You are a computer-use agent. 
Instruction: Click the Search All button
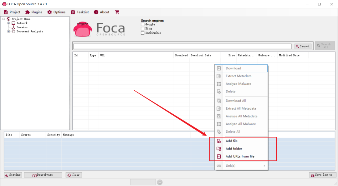[x=325, y=46]
